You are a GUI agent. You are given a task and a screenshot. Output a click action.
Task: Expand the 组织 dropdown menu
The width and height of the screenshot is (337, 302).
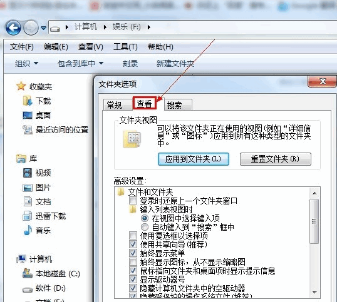pyautogui.click(x=27, y=64)
